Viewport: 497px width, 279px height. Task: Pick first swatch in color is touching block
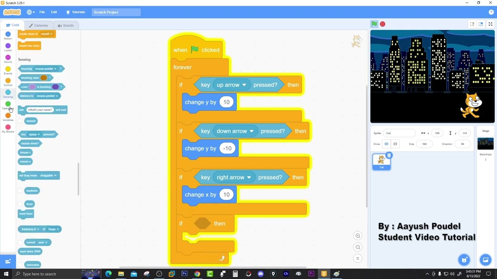[32, 87]
